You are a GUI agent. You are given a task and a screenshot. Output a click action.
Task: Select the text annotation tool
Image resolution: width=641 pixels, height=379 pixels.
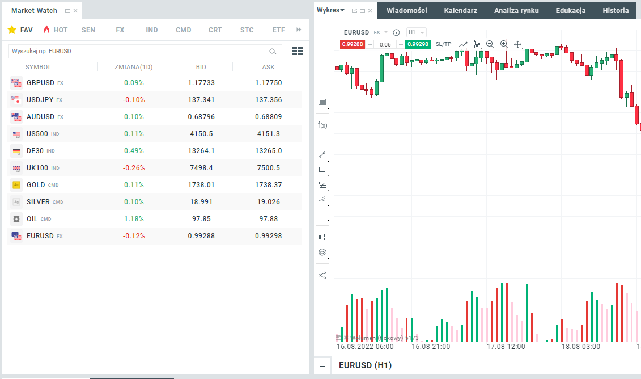point(322,214)
